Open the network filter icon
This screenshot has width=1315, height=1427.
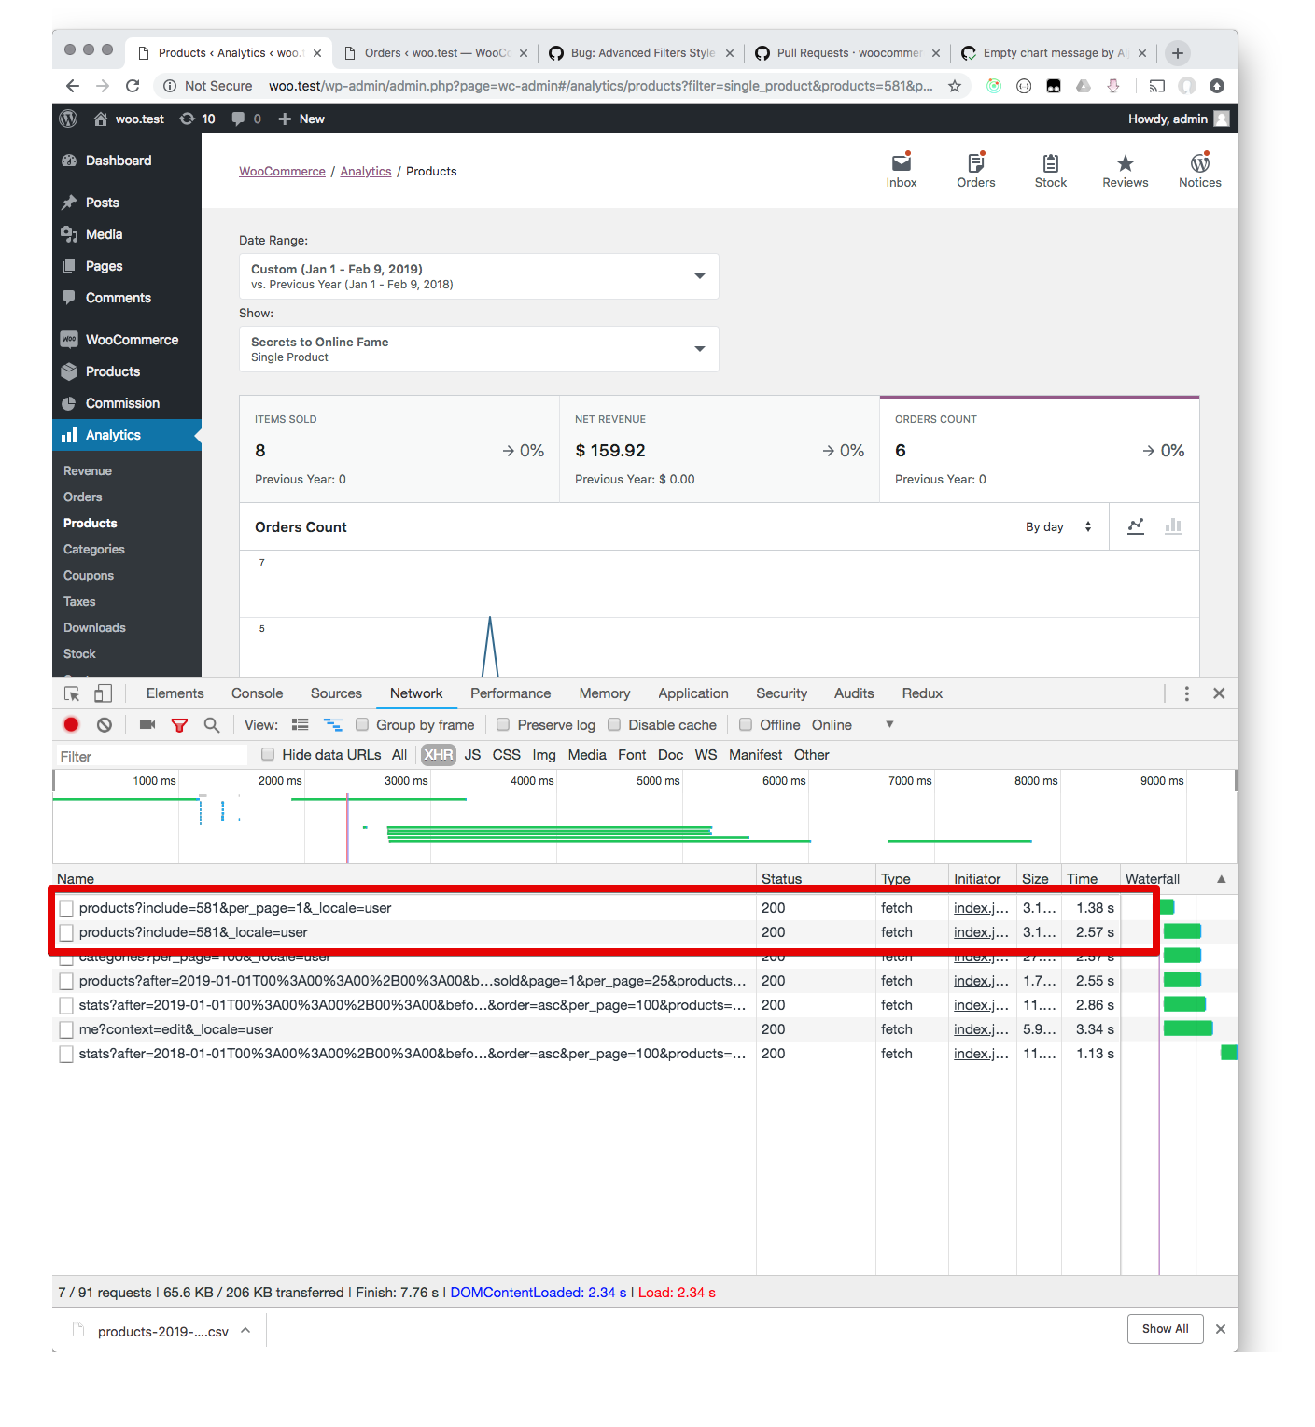(x=179, y=724)
